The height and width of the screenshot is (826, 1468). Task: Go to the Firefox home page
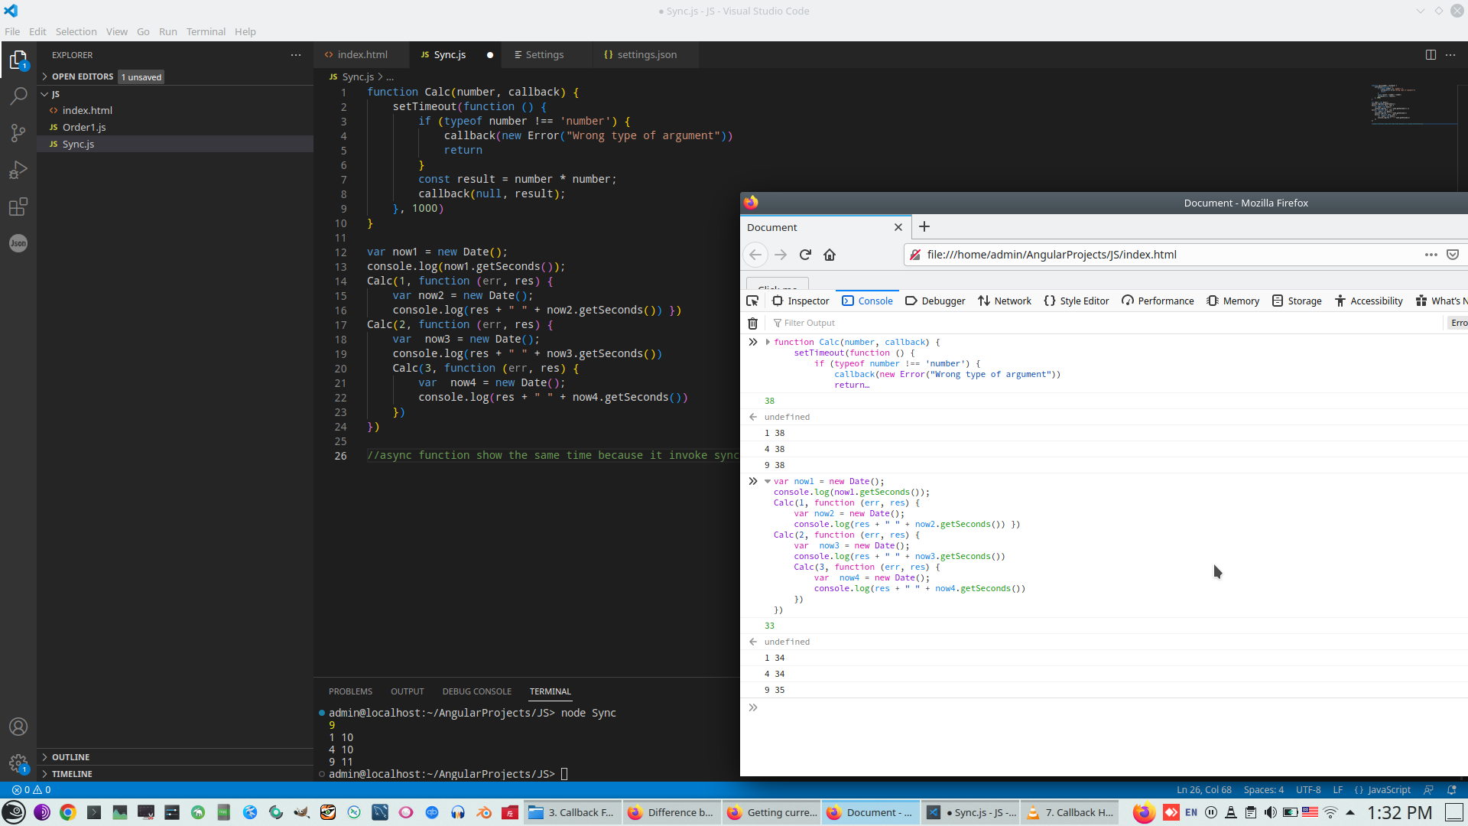point(830,255)
